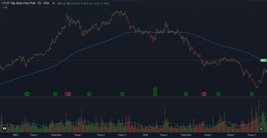Click the 2022 label on time axis
Screen dimensions: 267x138
coord(145,135)
